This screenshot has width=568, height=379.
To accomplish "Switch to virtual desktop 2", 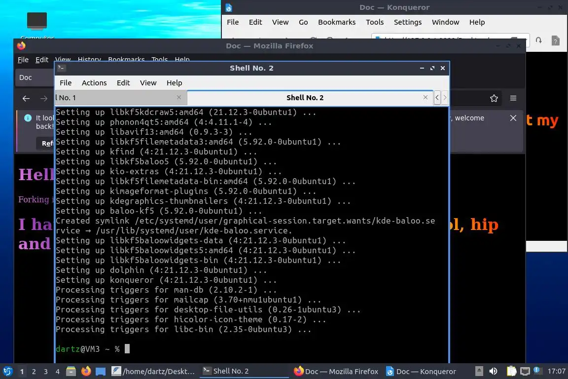I will [34, 372].
